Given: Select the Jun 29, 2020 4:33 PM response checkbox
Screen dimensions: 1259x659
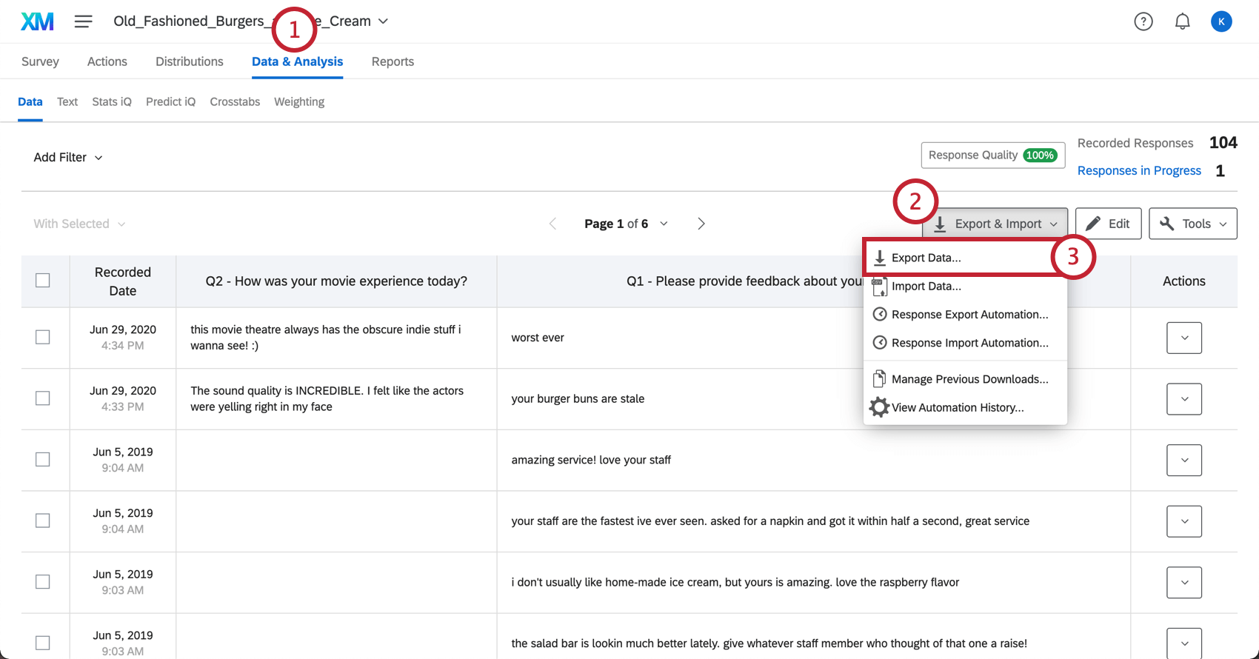Looking at the screenshot, I should tap(43, 398).
